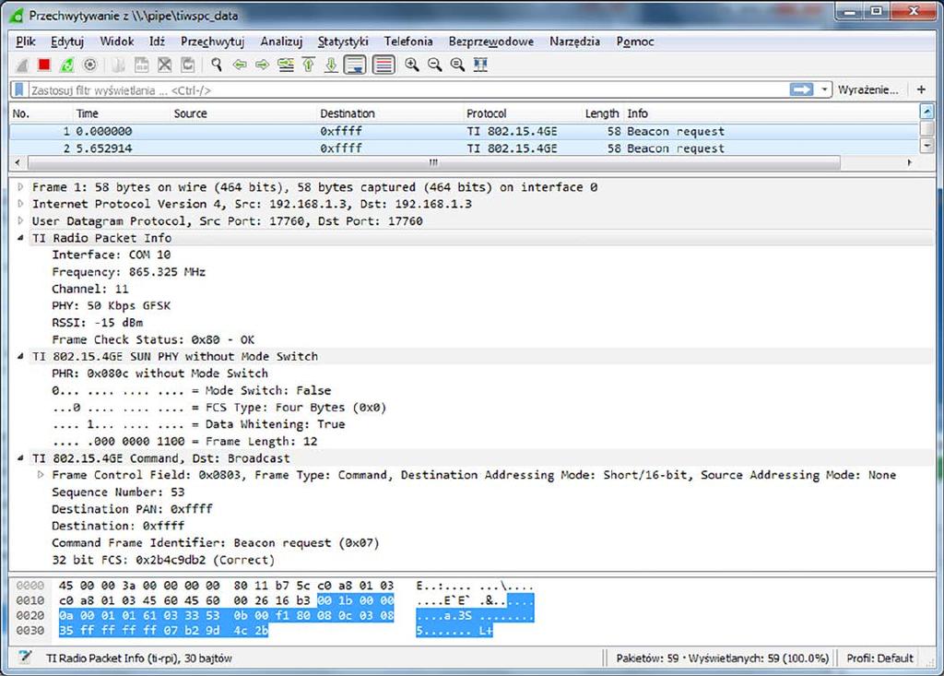Sort by the Length column header

tap(601, 113)
